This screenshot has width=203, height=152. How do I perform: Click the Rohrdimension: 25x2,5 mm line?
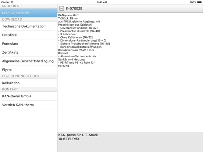pyautogui.click(x=76, y=50)
